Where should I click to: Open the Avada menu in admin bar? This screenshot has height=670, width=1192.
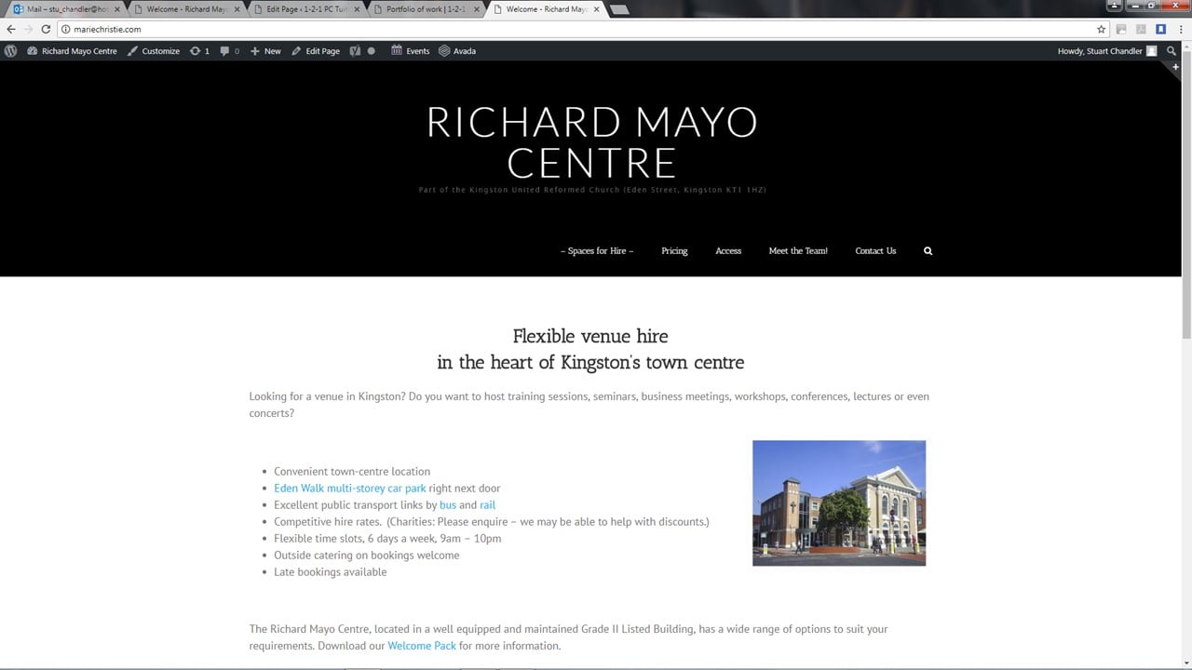tap(457, 51)
